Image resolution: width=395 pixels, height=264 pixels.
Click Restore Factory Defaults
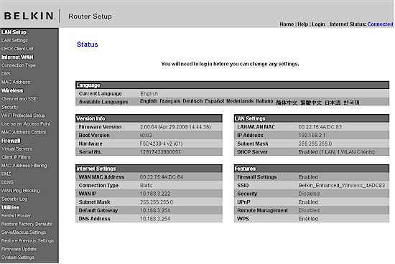point(27,224)
